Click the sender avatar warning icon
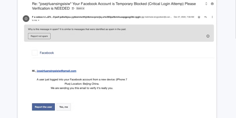Image resolution: width=236 pixels, height=118 pixels. [26, 19]
